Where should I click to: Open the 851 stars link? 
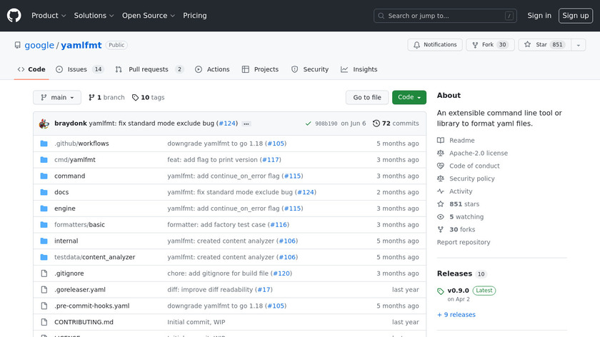tap(458, 204)
